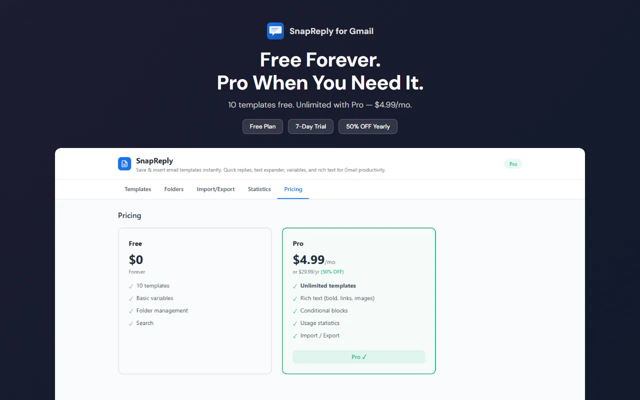640x400 pixels.
Task: Click the "Rich text (bold, links, images)" feature
Action: click(x=337, y=298)
